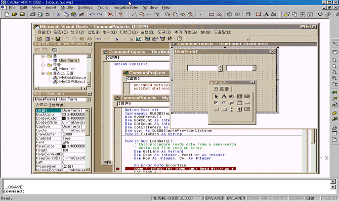This screenshot has width=339, height=202.
Task: Open the File menu in CADian
Action: pos(12,8)
